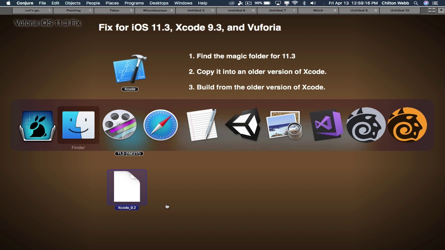445x250 pixels.
Task: Open the Programs menu
Action: 134,3
